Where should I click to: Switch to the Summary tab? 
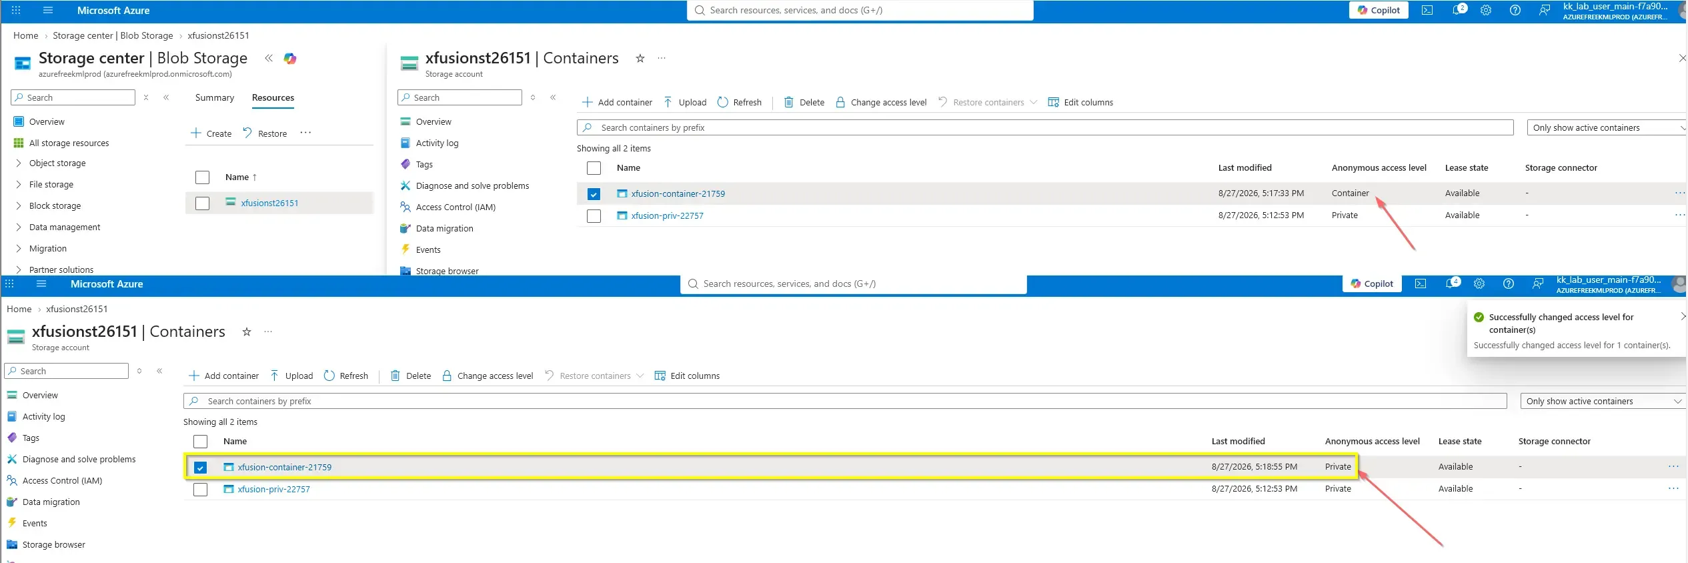215,97
